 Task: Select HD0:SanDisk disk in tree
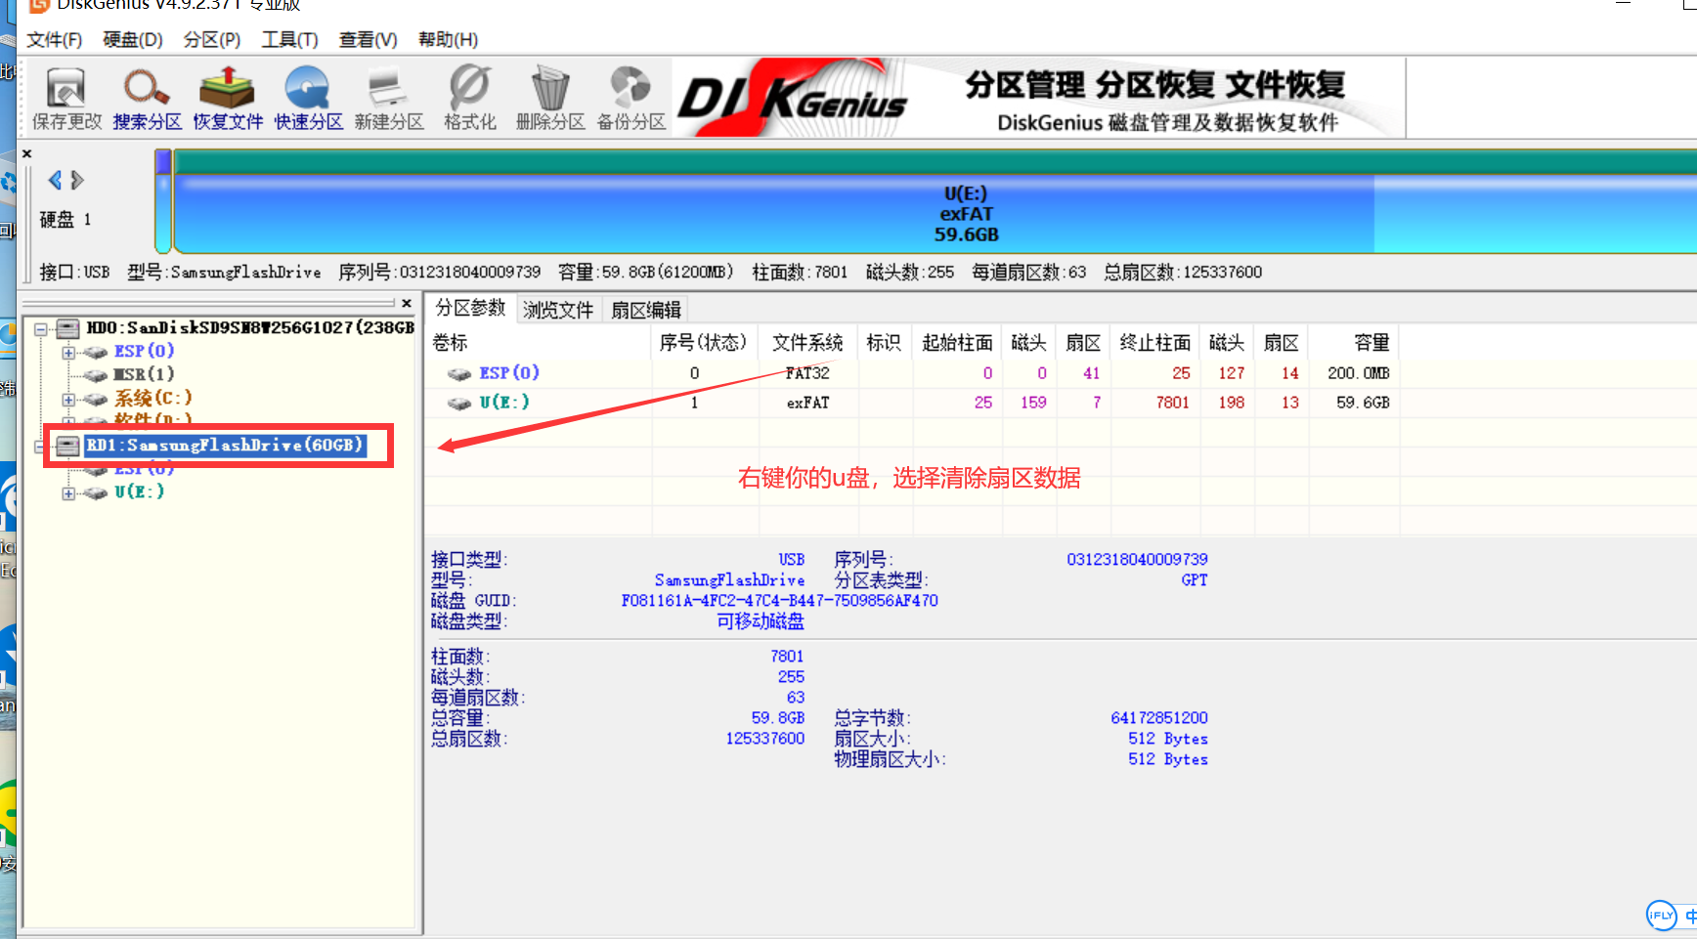click(x=250, y=327)
